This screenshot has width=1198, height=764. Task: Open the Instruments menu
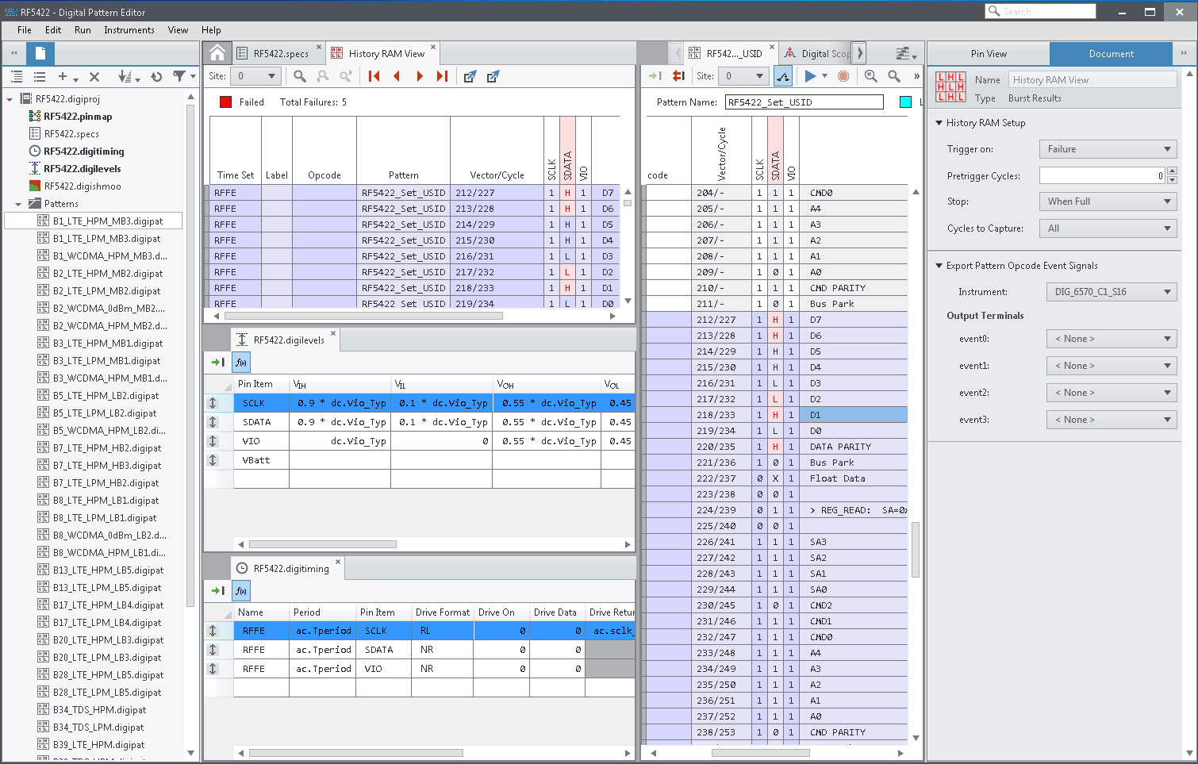tap(129, 30)
